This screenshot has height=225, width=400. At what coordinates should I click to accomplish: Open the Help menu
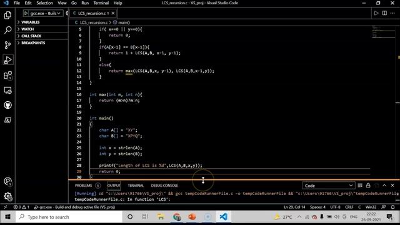(x=117, y=3)
